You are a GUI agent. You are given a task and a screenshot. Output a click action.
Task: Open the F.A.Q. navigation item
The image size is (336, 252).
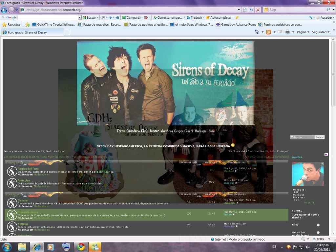pyautogui.click(x=144, y=131)
